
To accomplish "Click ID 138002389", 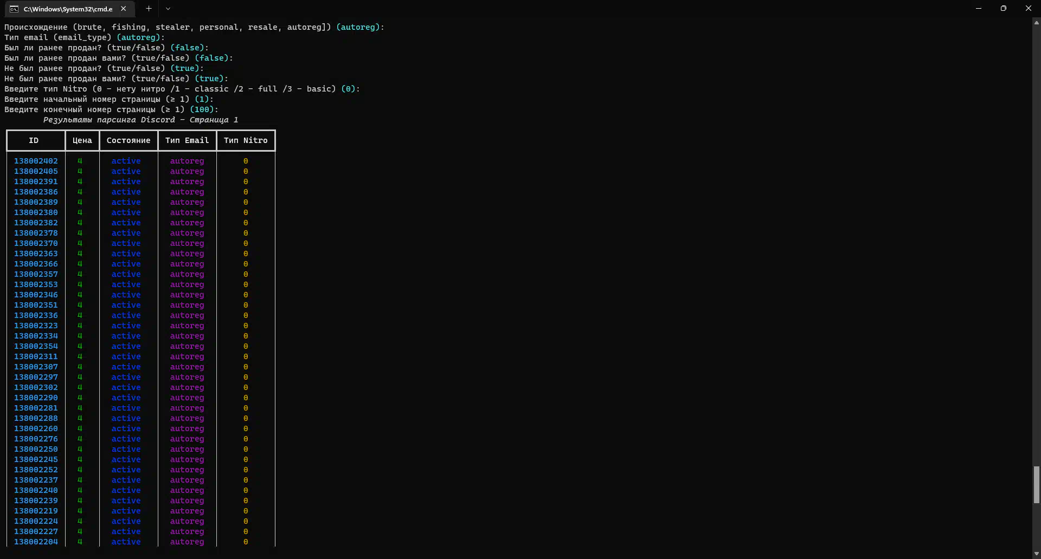I will 36,202.
